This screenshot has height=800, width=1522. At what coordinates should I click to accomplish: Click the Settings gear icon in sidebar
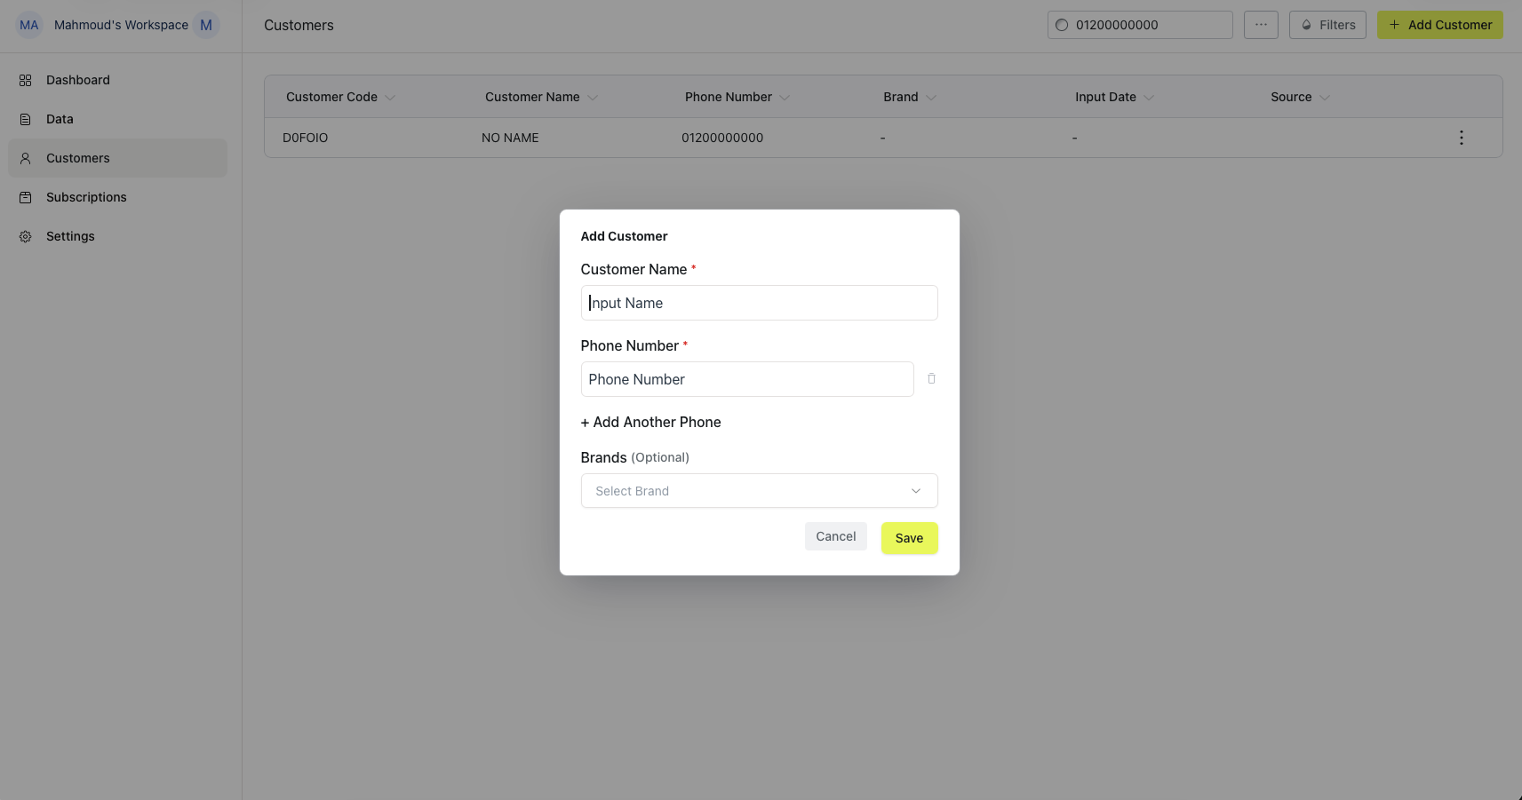(x=26, y=236)
